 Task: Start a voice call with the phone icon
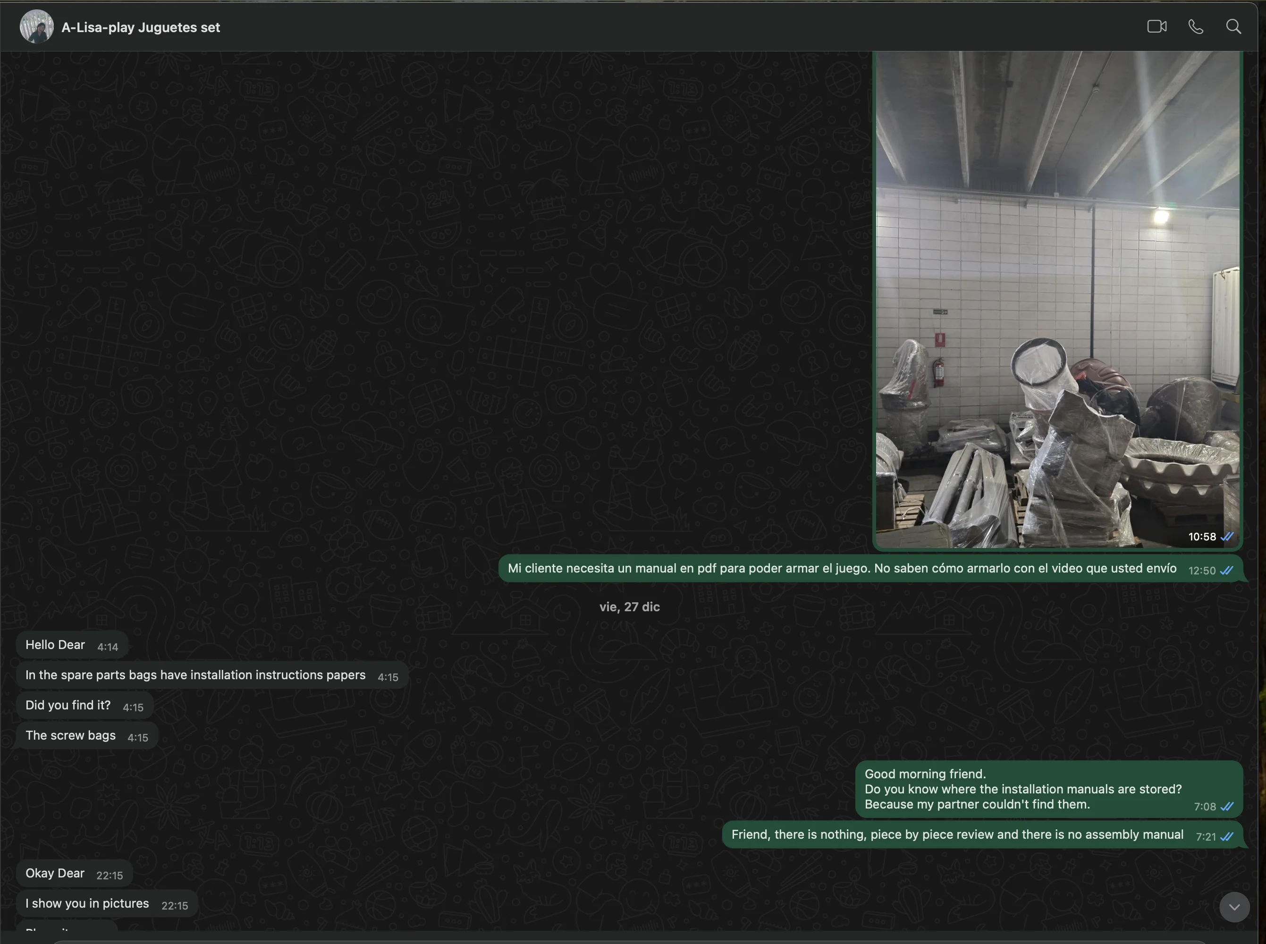(x=1196, y=27)
